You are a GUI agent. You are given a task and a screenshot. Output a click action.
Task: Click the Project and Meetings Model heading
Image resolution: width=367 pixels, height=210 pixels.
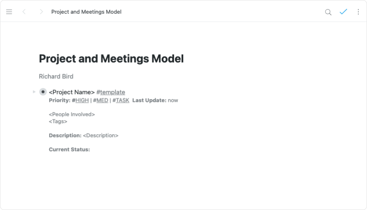111,59
